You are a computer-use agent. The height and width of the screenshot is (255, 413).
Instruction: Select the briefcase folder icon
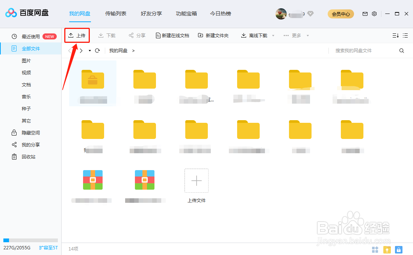pyautogui.click(x=93, y=79)
